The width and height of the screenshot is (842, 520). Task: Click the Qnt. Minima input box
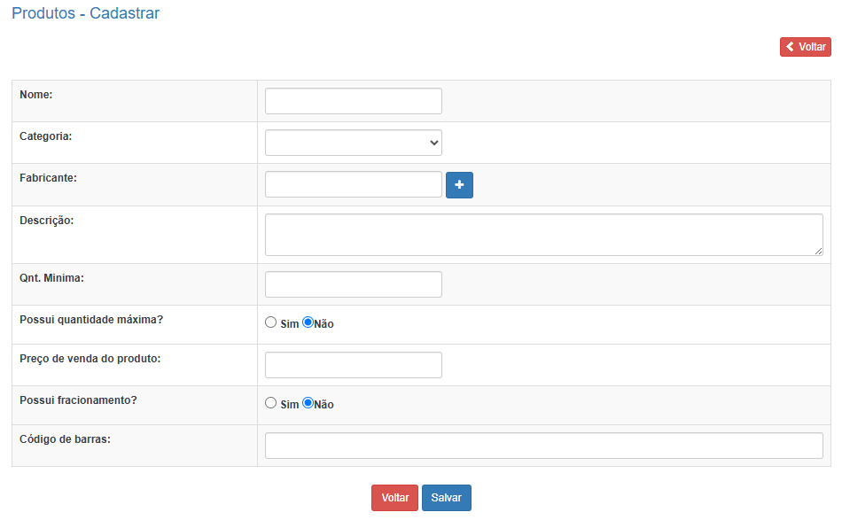[x=353, y=284]
